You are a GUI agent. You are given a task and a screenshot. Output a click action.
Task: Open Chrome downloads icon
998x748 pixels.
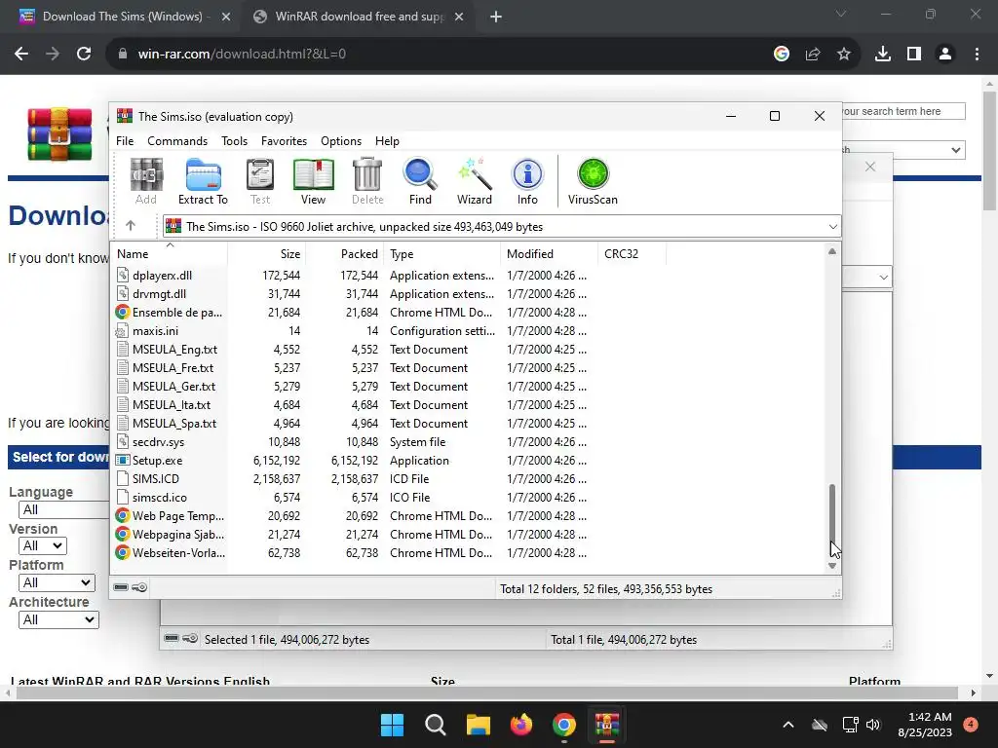pos(883,55)
